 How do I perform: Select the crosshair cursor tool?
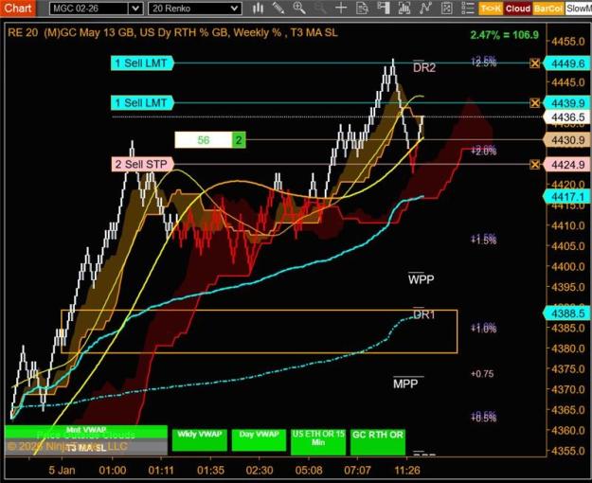(341, 9)
